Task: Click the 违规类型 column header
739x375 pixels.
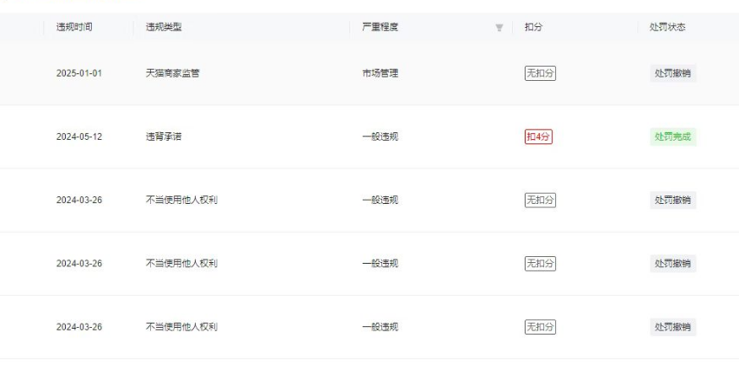Action: (x=164, y=27)
